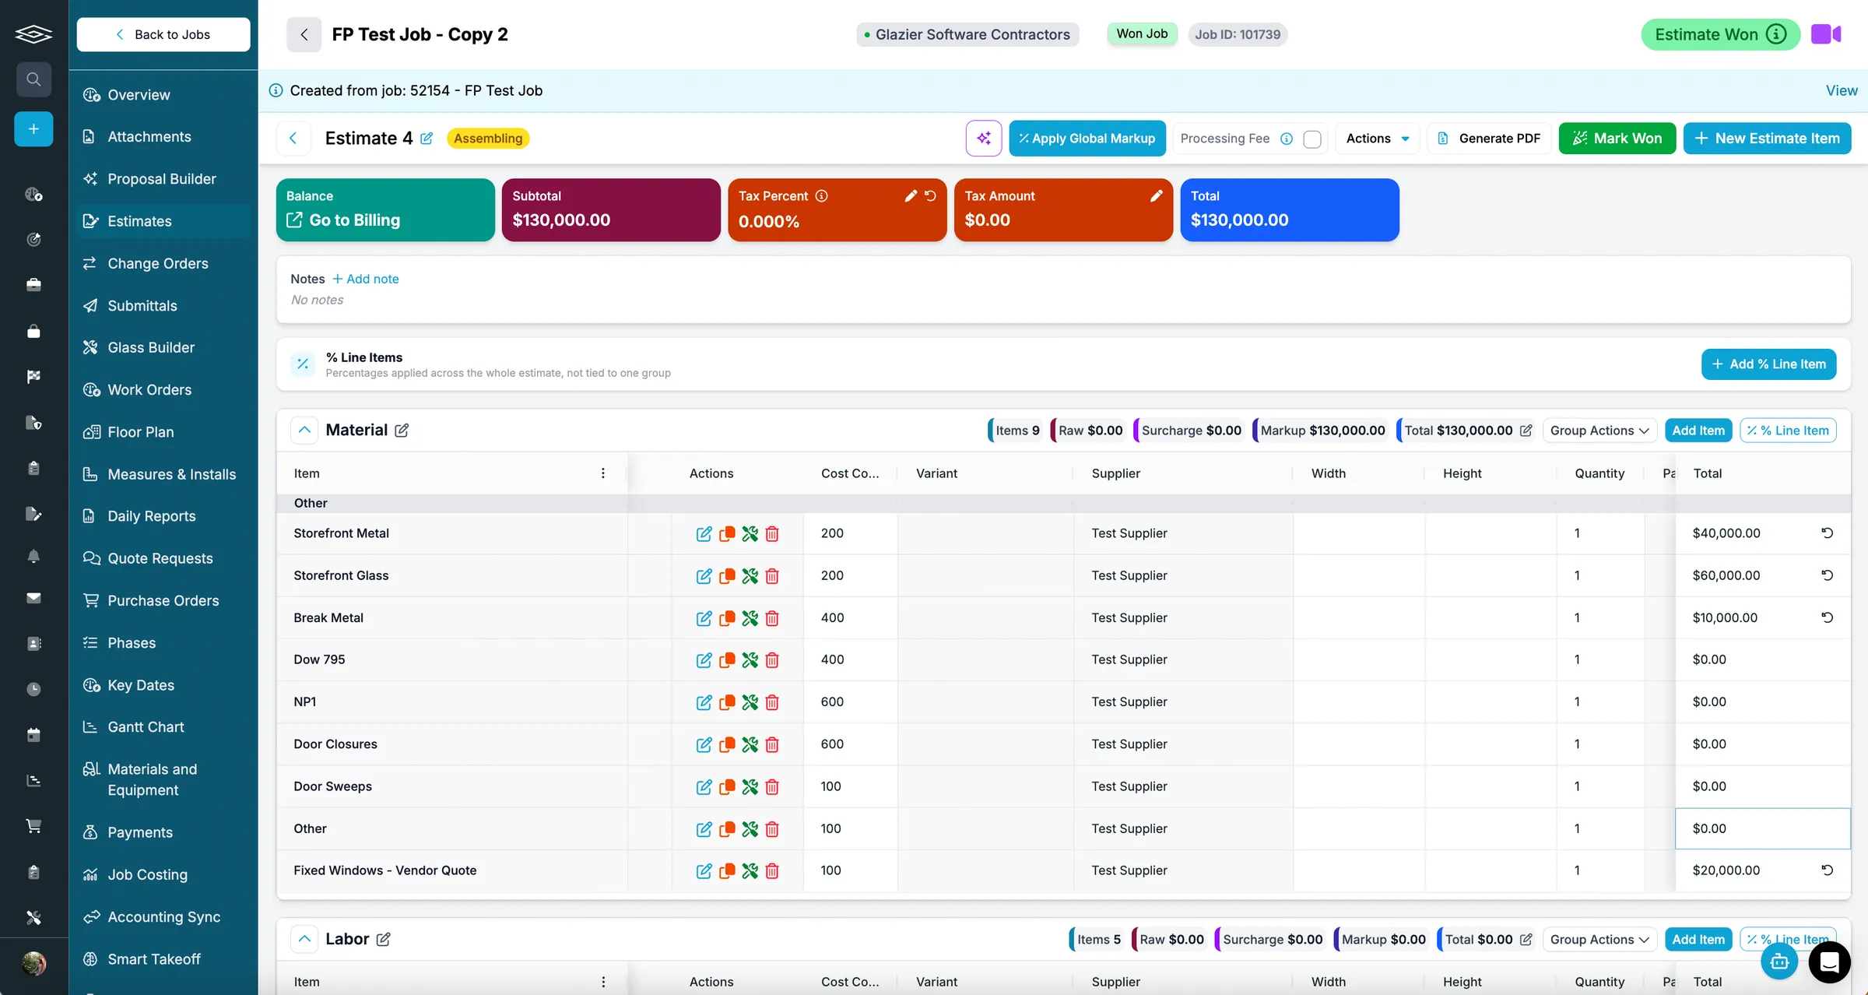The height and width of the screenshot is (995, 1868).
Task: Open the chat bubble widget
Action: (x=1829, y=962)
